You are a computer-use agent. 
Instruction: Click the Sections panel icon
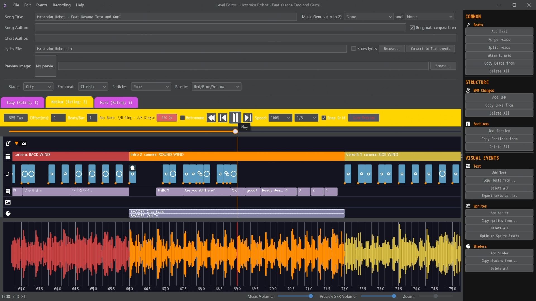(468, 124)
